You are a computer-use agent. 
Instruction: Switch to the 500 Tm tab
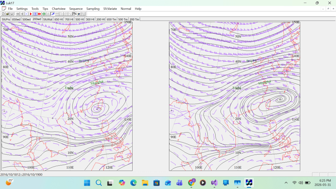click(123, 19)
